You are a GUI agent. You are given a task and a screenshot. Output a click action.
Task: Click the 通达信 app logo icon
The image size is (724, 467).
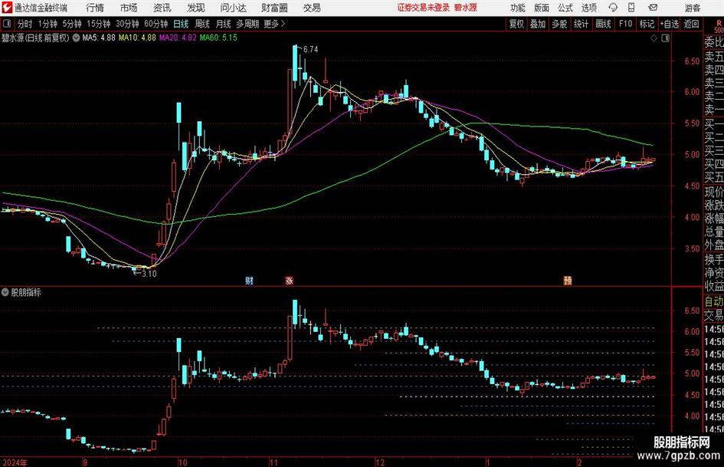7,8
